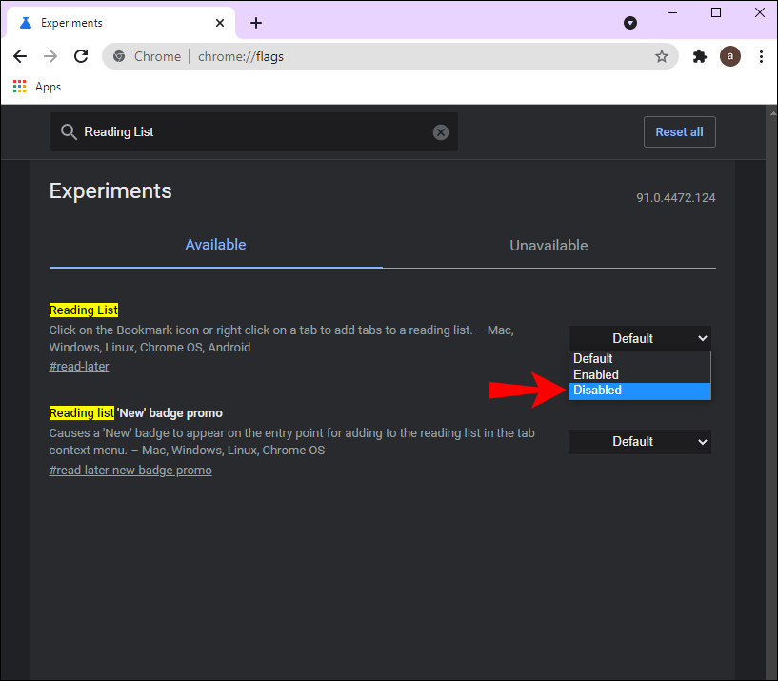Go back using the browser back arrow
The height and width of the screenshot is (681, 778).
pos(20,56)
